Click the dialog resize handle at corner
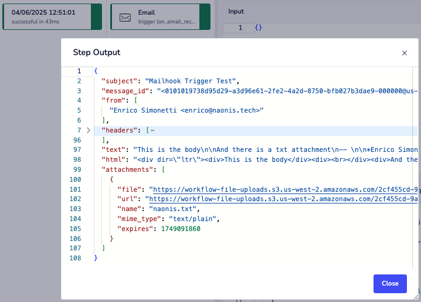 [x=416, y=297]
